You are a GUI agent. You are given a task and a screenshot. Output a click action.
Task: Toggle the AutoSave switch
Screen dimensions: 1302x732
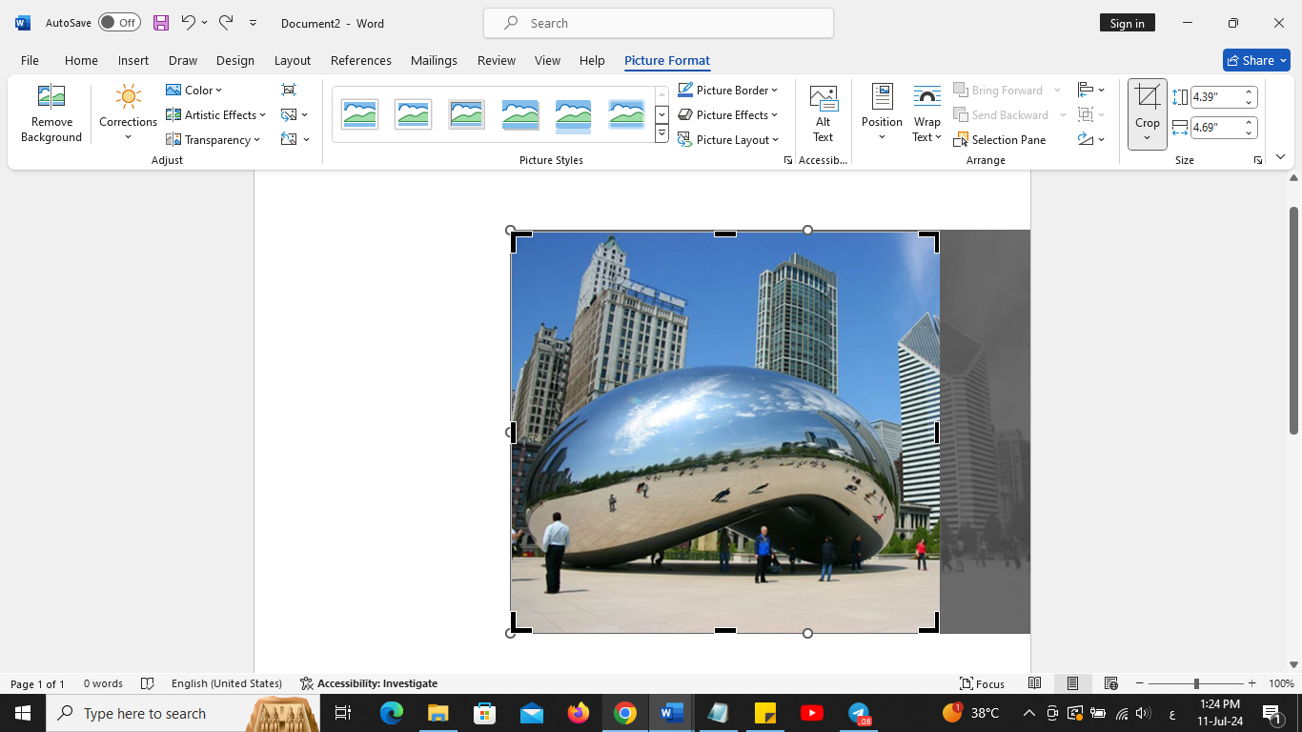(x=119, y=23)
